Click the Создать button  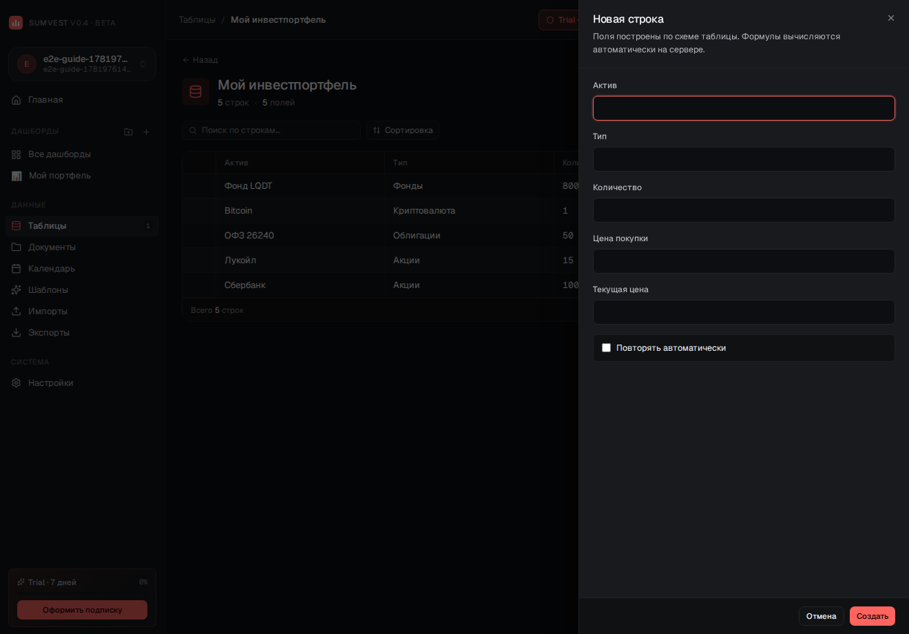point(873,616)
